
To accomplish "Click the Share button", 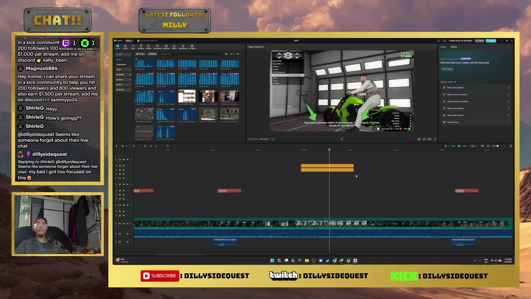I will (x=480, y=41).
